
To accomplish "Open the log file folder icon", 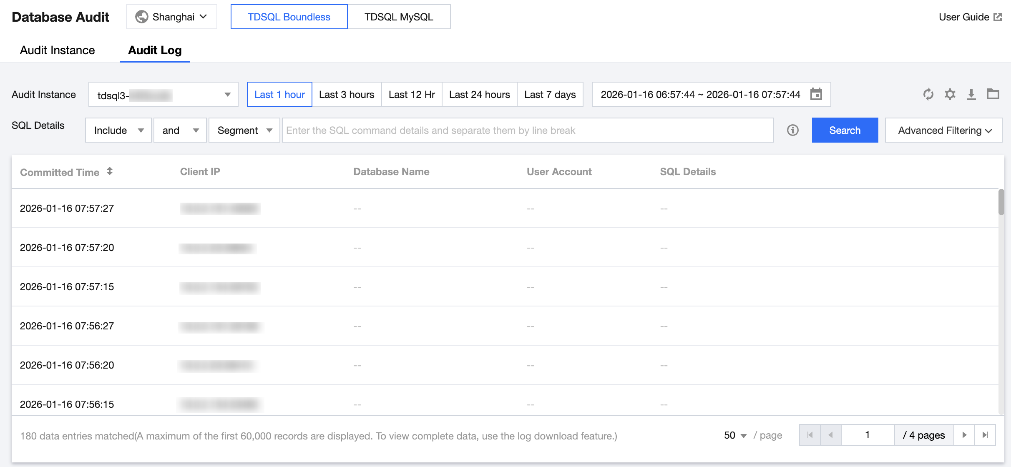I will pos(993,94).
